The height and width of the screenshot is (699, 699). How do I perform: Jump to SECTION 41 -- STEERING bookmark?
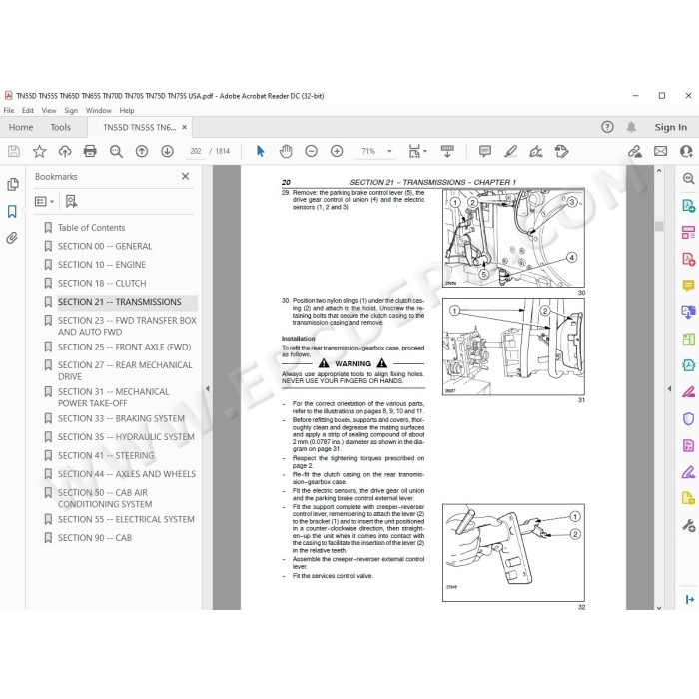click(106, 455)
